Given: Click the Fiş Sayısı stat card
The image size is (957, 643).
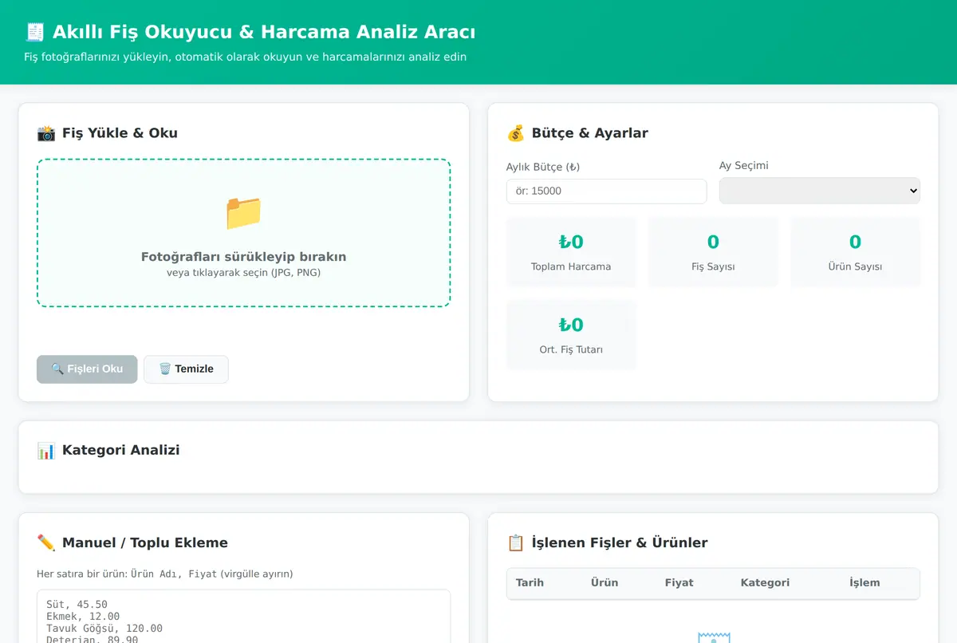Looking at the screenshot, I should (713, 252).
